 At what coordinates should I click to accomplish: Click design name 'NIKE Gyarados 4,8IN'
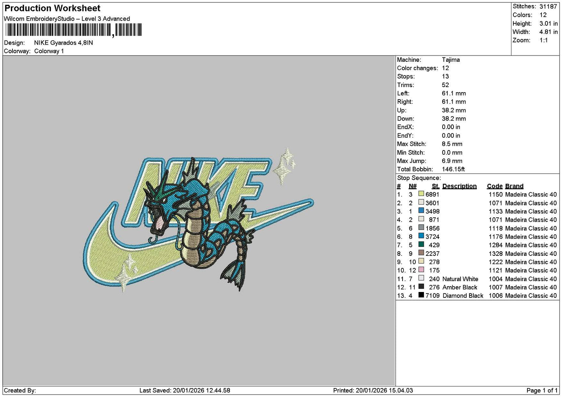pyautogui.click(x=63, y=43)
